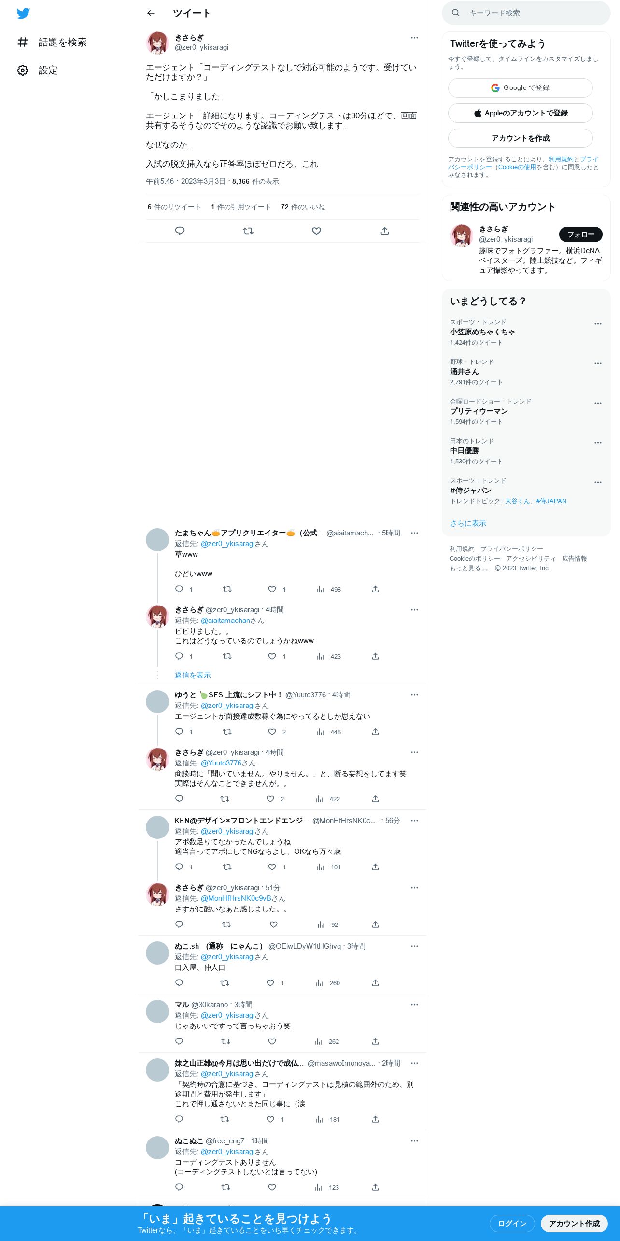This screenshot has width=620, height=1241.
Task: Open the Twitter bird home logo
Action: (x=23, y=14)
